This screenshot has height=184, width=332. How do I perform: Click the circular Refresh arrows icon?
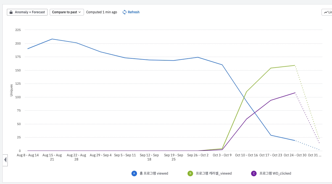pyautogui.click(x=125, y=12)
